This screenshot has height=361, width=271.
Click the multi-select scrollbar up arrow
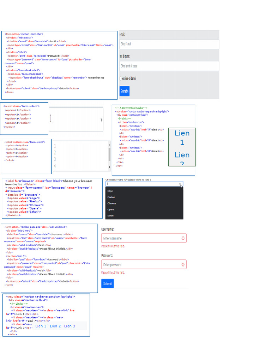[x=109, y=145]
